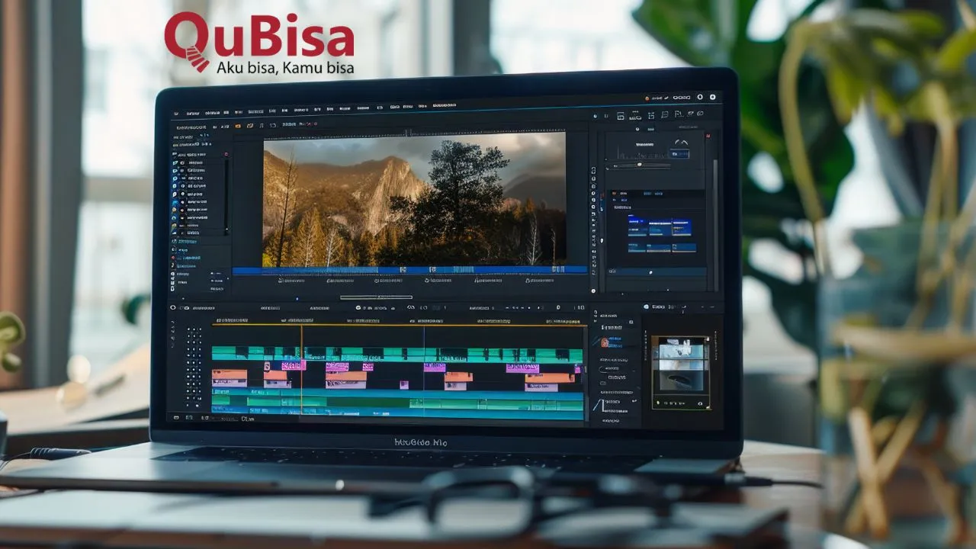
Task: Open the timeline panel menu dropdown
Action: (x=178, y=308)
